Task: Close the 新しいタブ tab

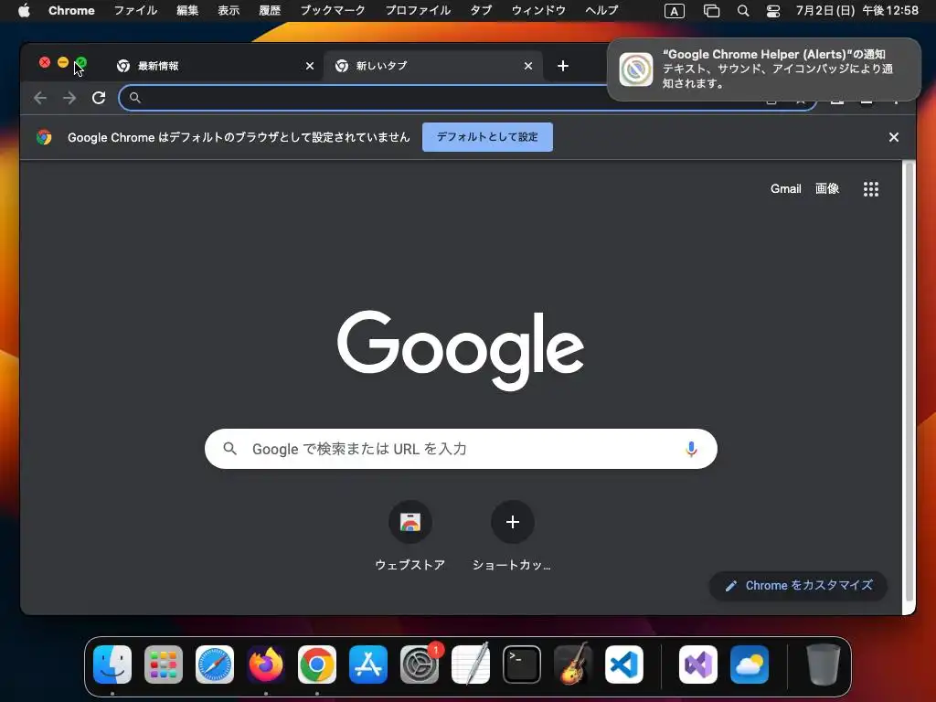Action: pos(527,66)
